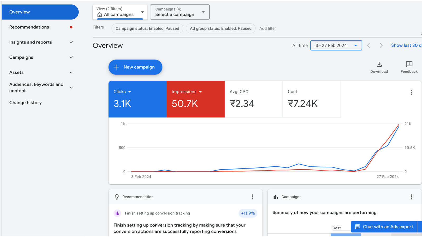Click Campaign status filter chip

pyautogui.click(x=147, y=28)
